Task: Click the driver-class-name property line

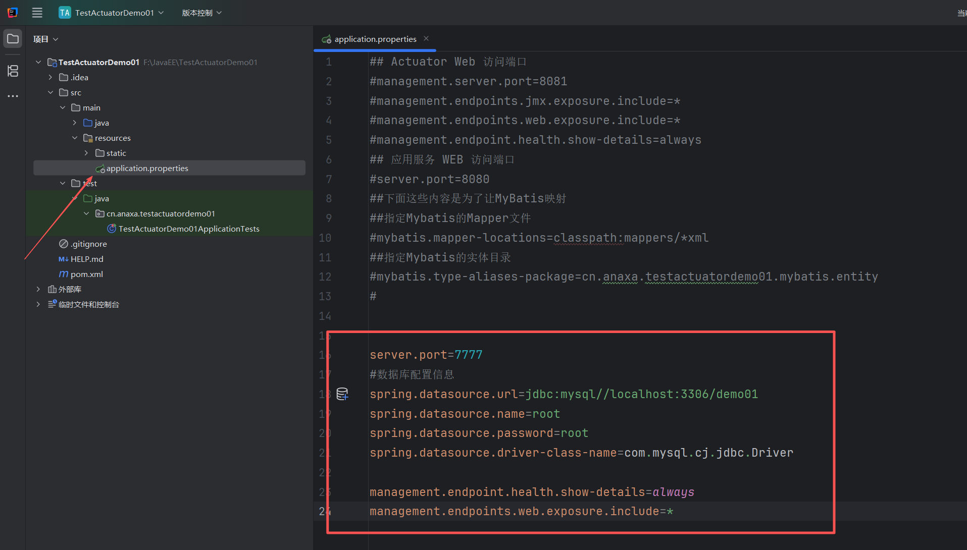Action: [x=582, y=453]
